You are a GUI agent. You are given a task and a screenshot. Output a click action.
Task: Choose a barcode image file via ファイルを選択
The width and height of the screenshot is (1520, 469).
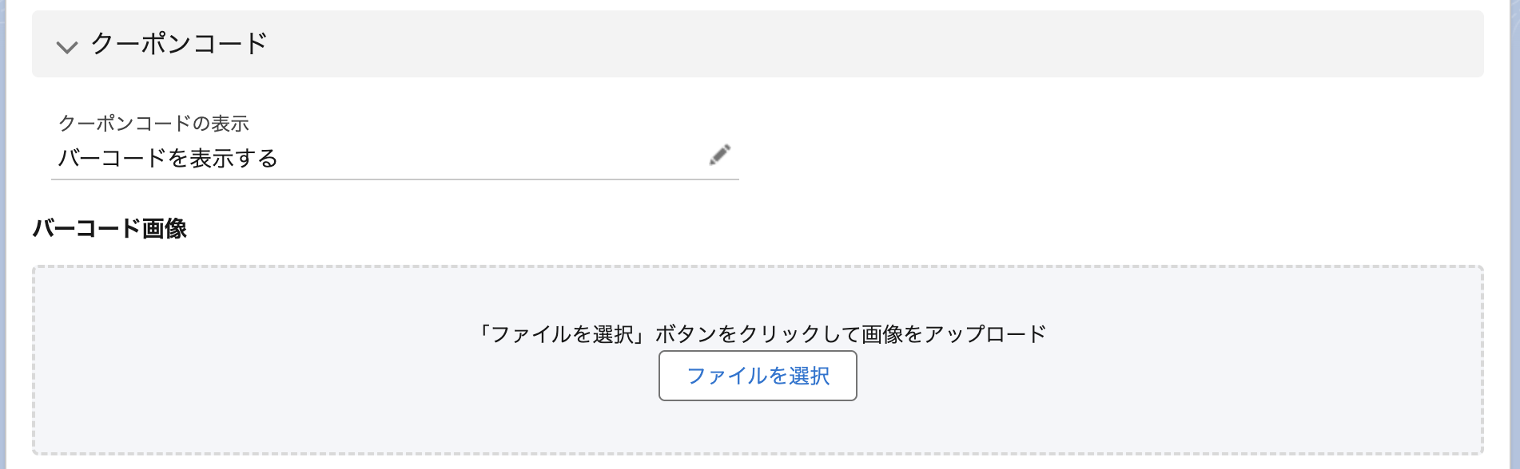coord(758,376)
